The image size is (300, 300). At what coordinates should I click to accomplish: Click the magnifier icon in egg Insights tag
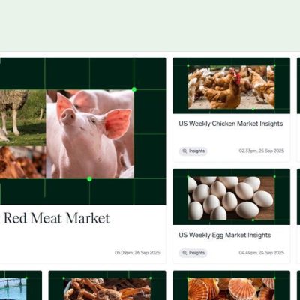pos(184,253)
